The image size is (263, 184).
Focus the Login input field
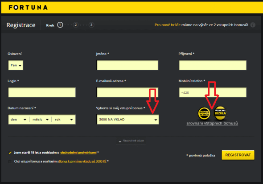[x=42, y=92]
